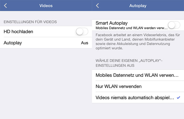
Task: Enable the Smart Autoplay switch
Action: coord(174,25)
